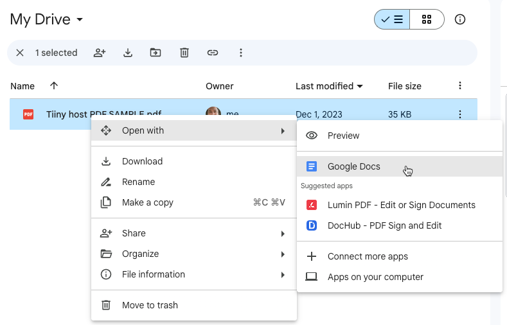Choose Move to trash
507x325 pixels.
pos(194,305)
